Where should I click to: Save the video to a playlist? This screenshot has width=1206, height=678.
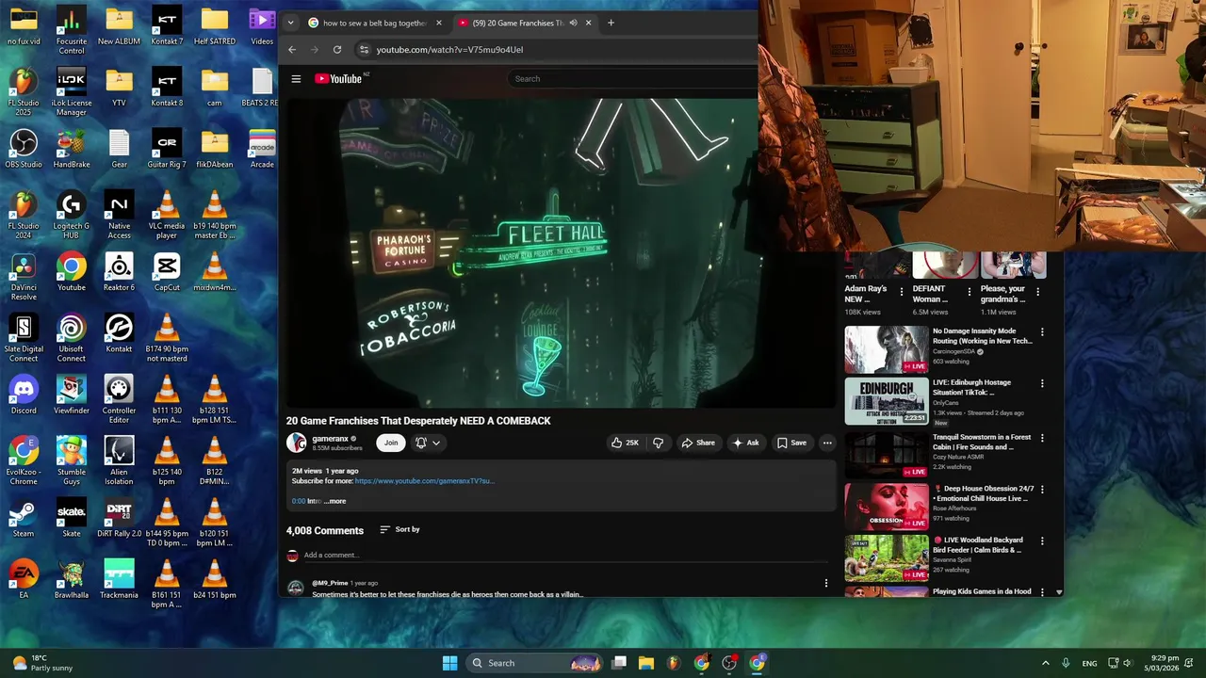(x=791, y=443)
